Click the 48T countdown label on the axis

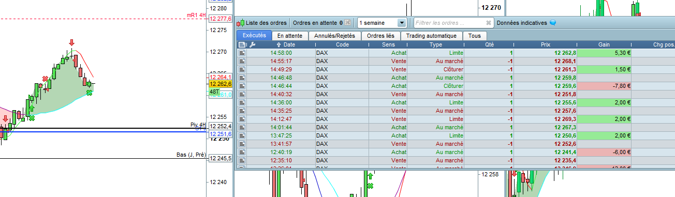click(x=214, y=91)
